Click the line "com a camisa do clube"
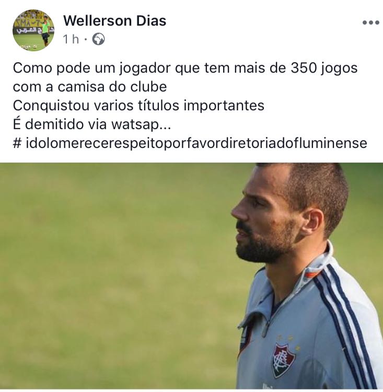The height and width of the screenshot is (392, 383). pos(90,87)
